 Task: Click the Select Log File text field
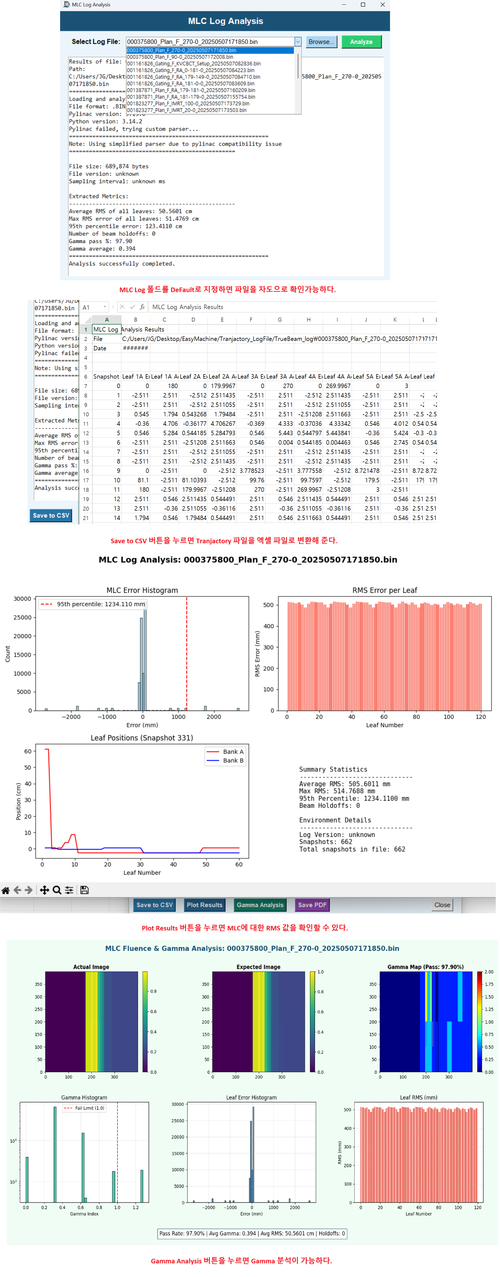pyautogui.click(x=210, y=42)
